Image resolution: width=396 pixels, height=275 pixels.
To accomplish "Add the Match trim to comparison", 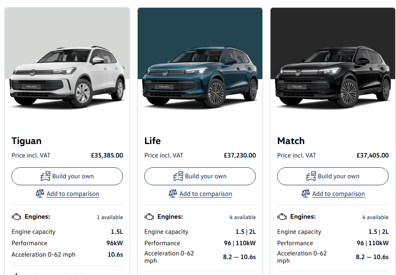I will (x=338, y=194).
